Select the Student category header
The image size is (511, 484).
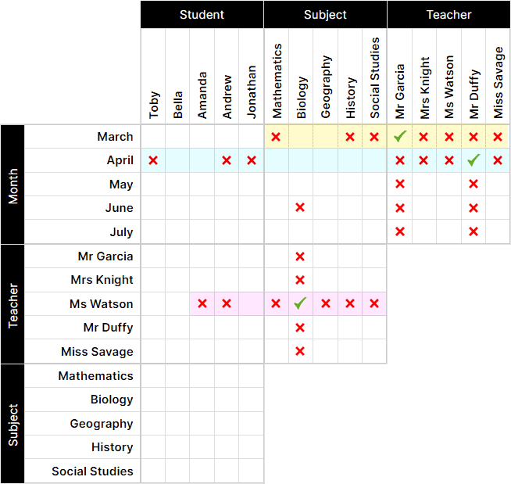[x=202, y=15]
